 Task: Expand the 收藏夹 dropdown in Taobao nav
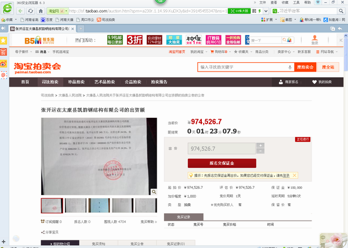pyautogui.click(x=251, y=52)
